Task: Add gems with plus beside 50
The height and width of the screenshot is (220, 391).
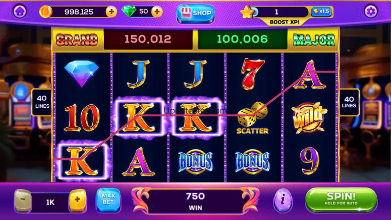Action: point(157,12)
